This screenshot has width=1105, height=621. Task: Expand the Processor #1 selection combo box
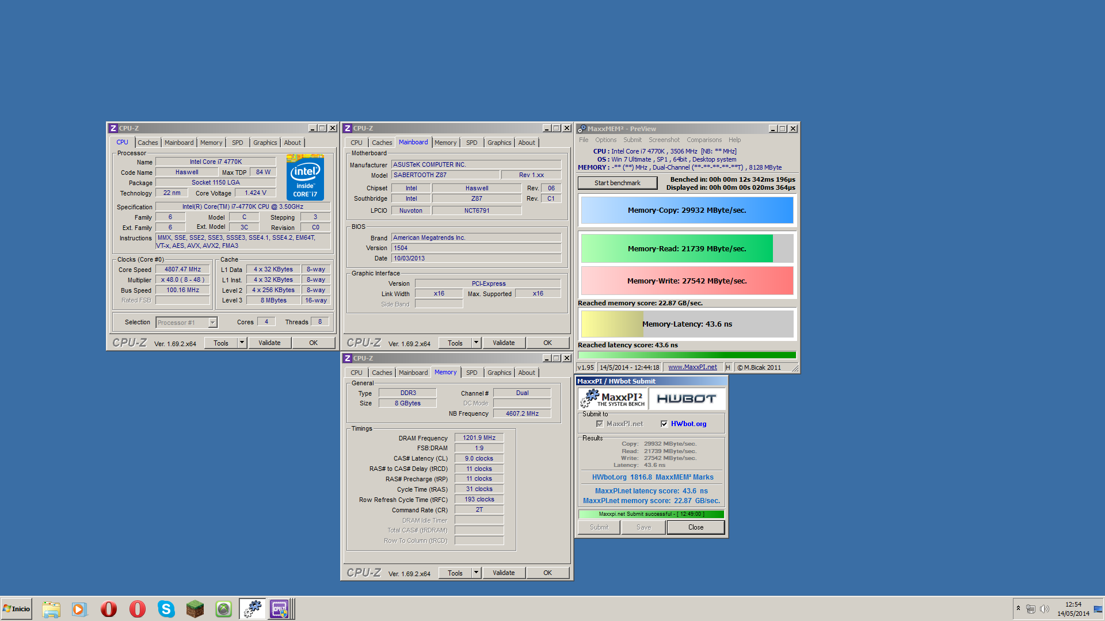[212, 323]
